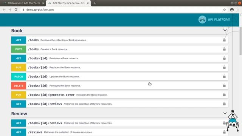Bookmark this page with the star icon
This screenshot has height=136, width=242.
coord(224,10)
